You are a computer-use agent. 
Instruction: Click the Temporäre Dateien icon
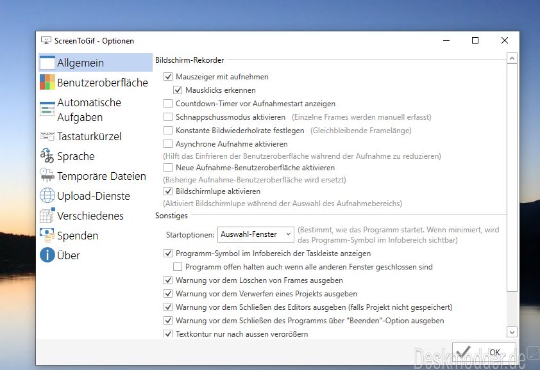coord(47,176)
